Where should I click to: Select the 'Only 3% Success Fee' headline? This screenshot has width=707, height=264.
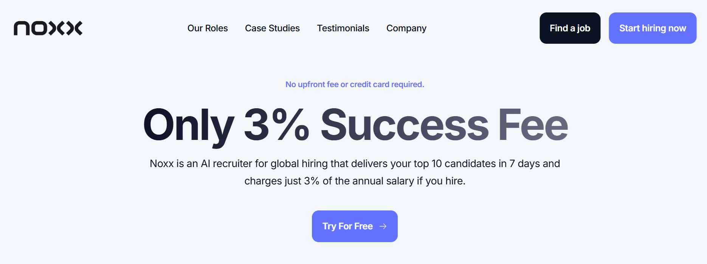[355, 124]
